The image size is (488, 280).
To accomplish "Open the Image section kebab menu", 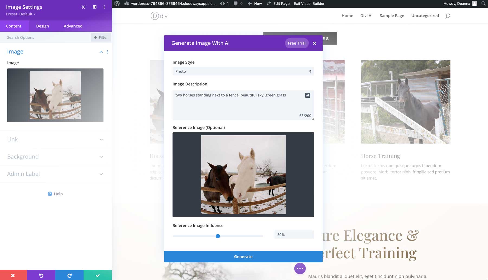I will [x=108, y=52].
